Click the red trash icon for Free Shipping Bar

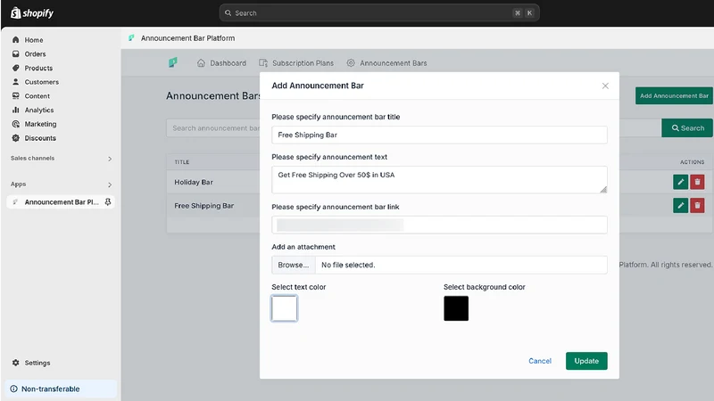pos(697,206)
